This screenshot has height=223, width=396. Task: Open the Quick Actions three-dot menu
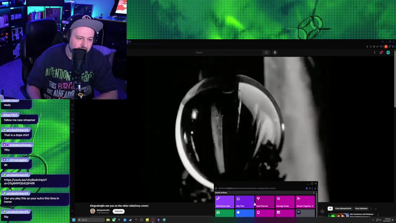pos(313,193)
